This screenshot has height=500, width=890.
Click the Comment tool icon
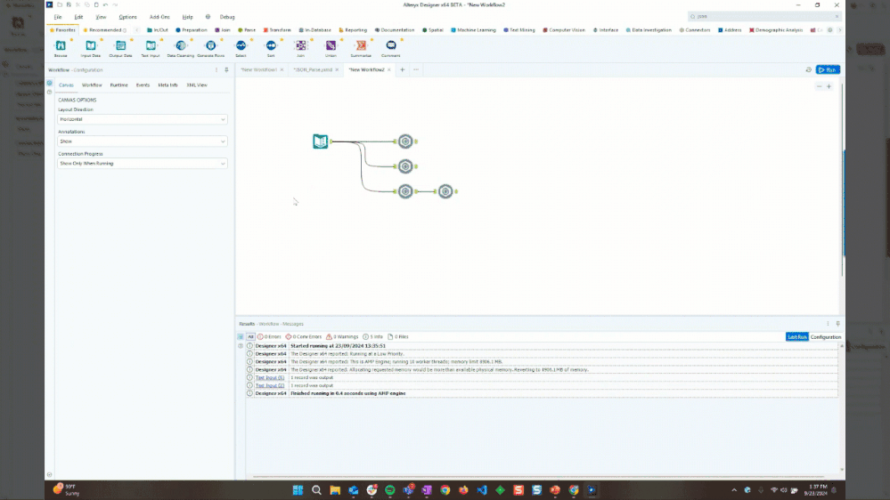point(391,46)
